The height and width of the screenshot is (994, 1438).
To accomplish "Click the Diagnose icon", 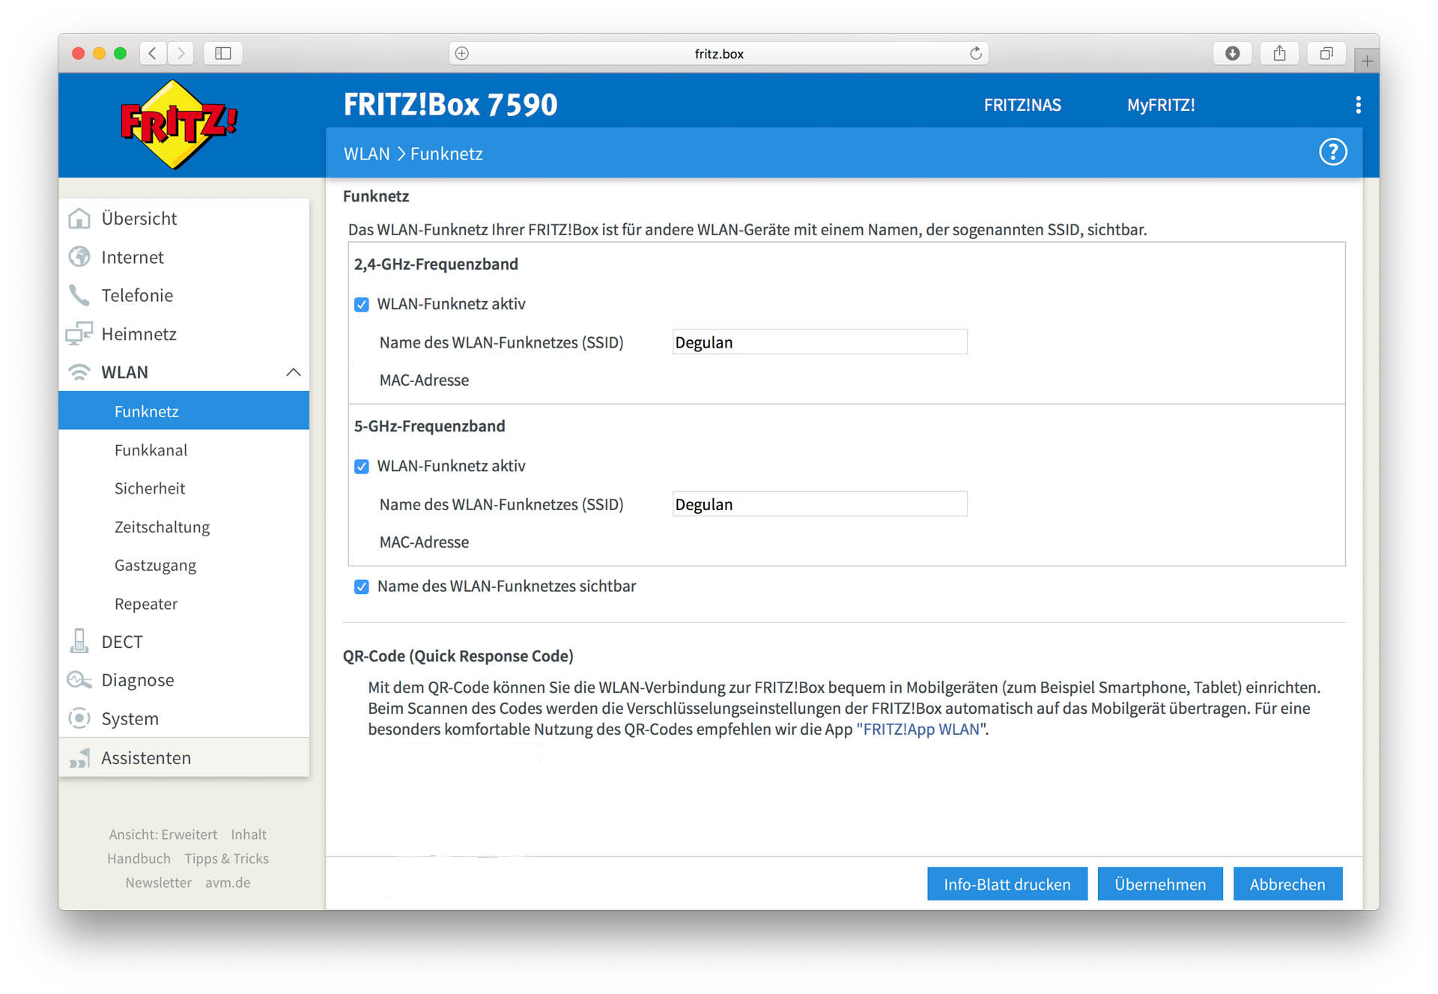I will pyautogui.click(x=79, y=680).
